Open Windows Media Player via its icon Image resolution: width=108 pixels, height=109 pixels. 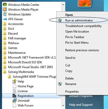point(5,9)
